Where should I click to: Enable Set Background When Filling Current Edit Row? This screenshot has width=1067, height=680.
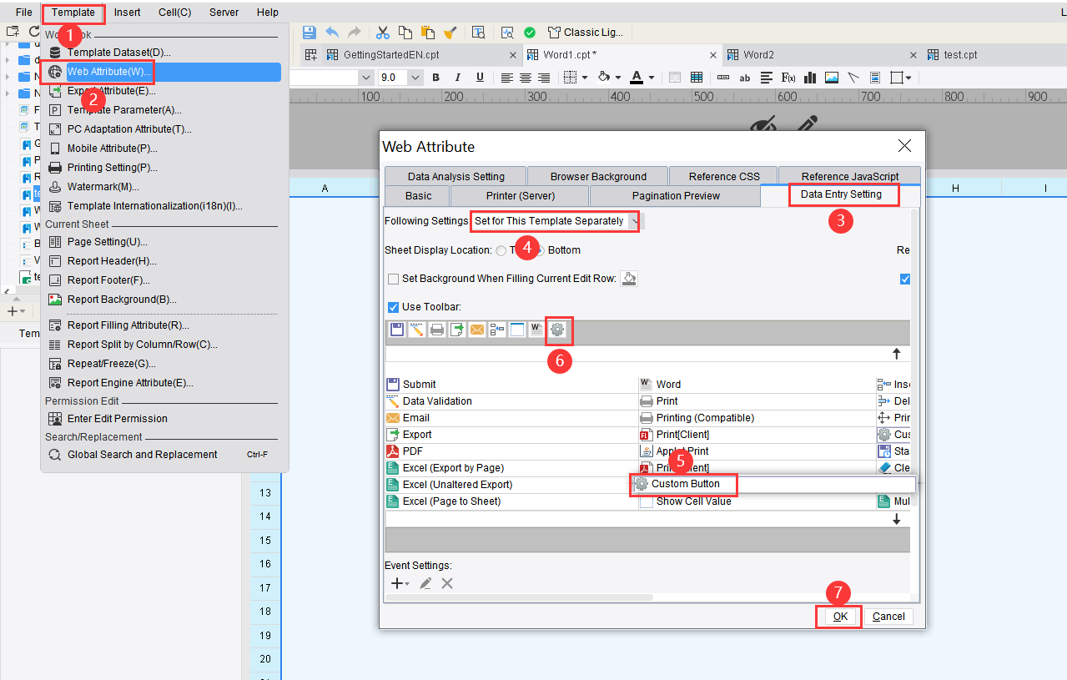click(393, 279)
